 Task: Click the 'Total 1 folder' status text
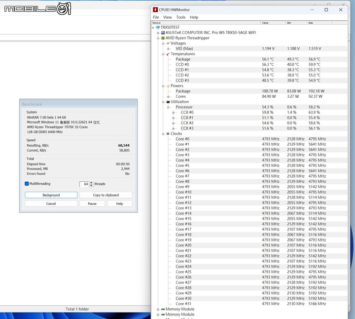point(77,309)
